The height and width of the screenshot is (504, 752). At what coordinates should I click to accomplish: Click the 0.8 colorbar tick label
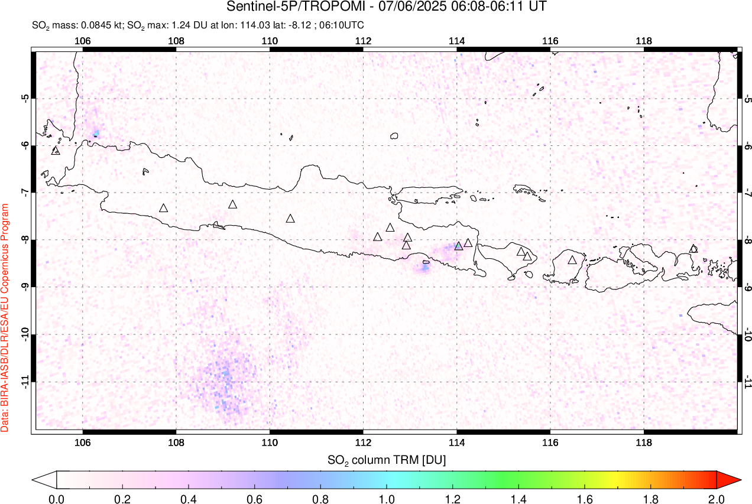tap(320, 498)
